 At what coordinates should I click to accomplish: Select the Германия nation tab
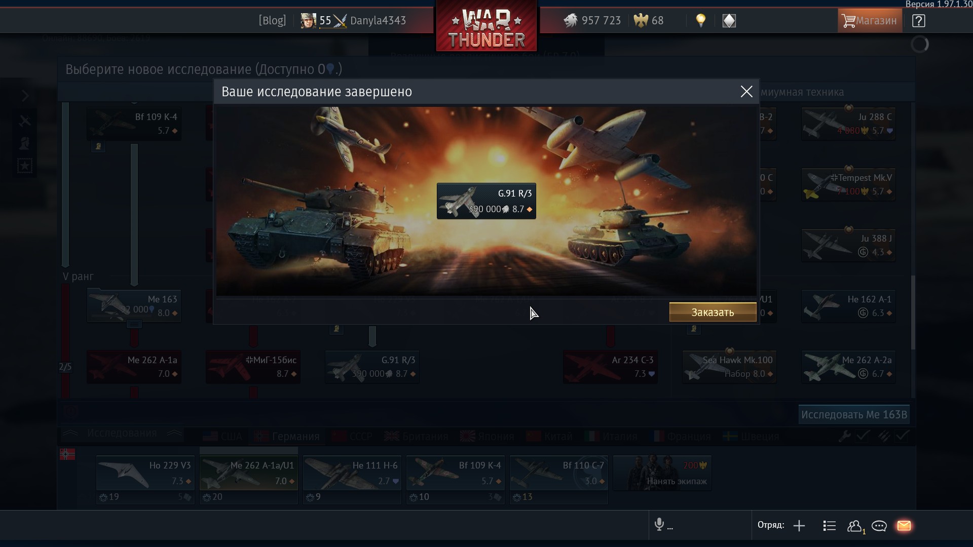[287, 437]
